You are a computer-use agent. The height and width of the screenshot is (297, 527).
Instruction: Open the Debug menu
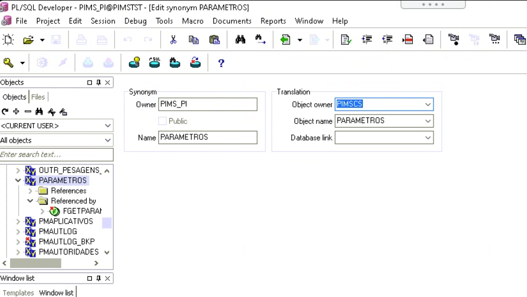coord(136,21)
